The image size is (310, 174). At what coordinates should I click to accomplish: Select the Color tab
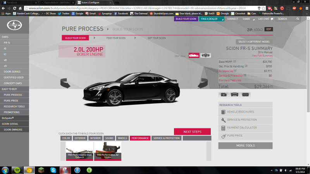point(66,138)
